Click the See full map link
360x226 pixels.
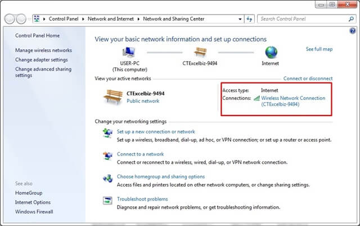(x=319, y=49)
